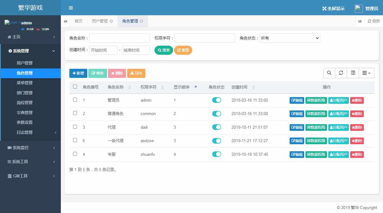Select all rows with header checkbox
The image size is (383, 213).
pos(75,87)
